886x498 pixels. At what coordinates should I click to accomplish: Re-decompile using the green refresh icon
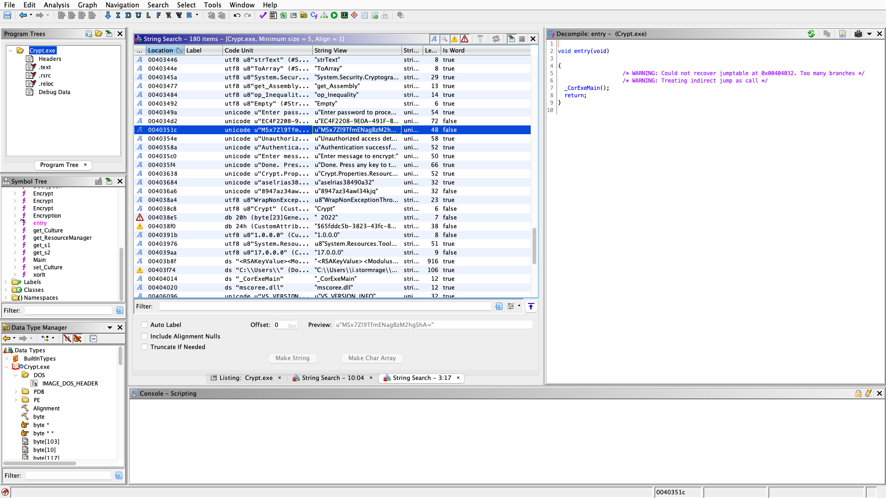click(x=811, y=34)
